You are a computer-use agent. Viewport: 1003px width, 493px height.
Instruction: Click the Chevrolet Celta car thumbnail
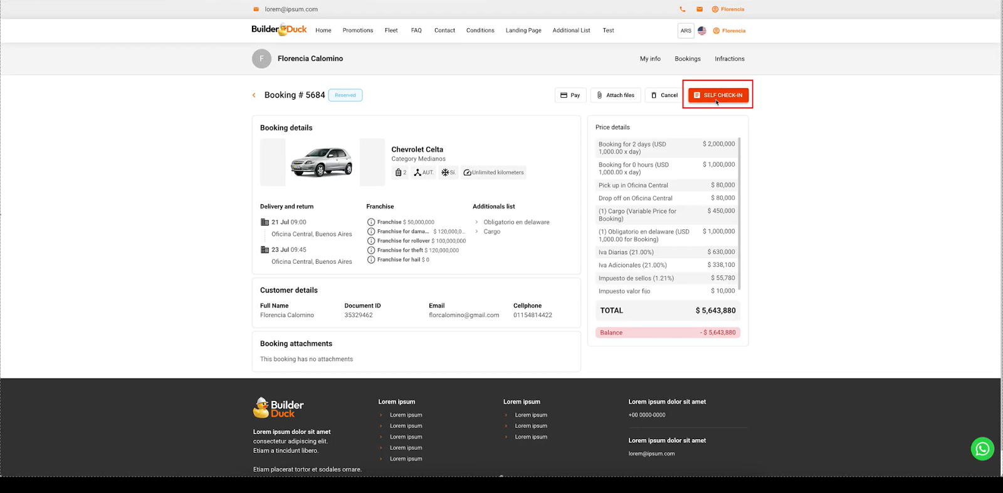coord(322,162)
